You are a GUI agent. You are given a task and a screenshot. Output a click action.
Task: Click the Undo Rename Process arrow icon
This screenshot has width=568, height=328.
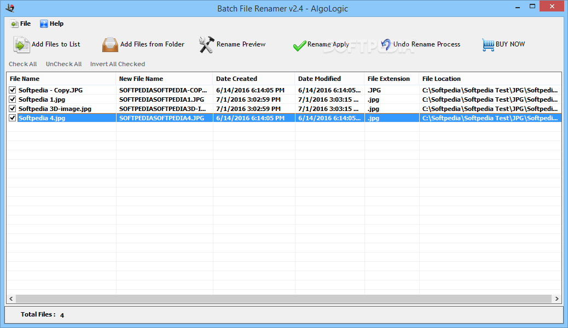tap(386, 44)
